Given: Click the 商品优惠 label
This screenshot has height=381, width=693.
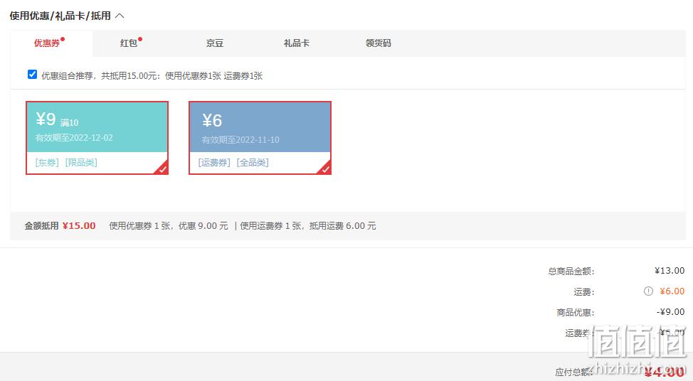Looking at the screenshot, I should click(576, 313).
